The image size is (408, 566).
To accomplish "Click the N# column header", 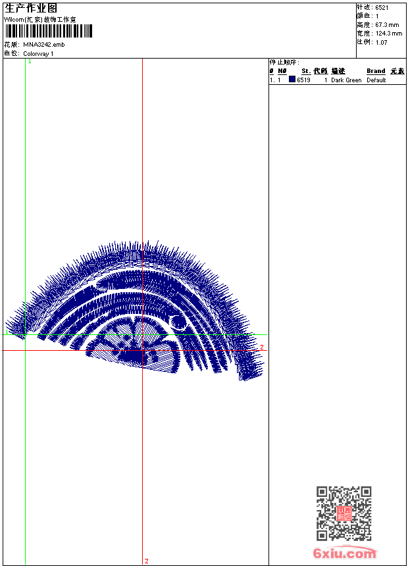I will coord(282,71).
